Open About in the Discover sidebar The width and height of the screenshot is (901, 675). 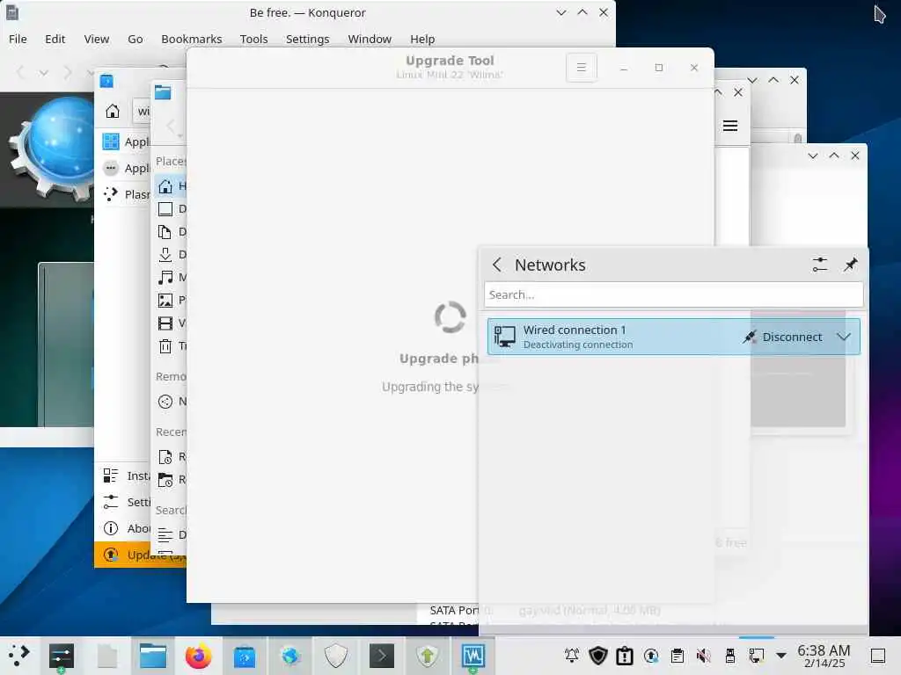[127, 528]
